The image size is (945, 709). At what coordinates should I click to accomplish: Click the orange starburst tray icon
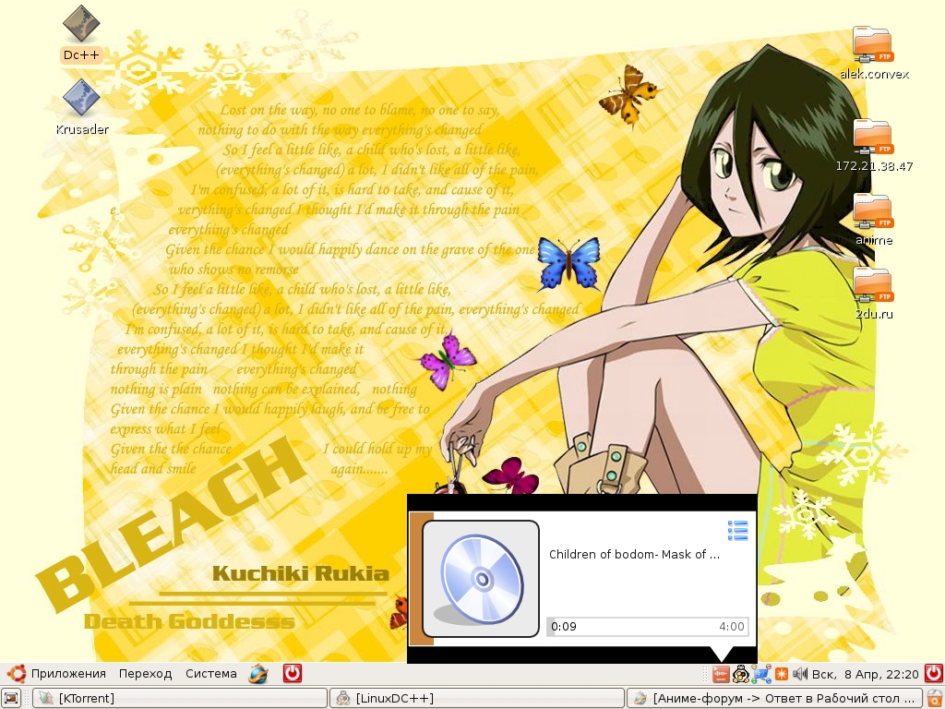(x=782, y=674)
